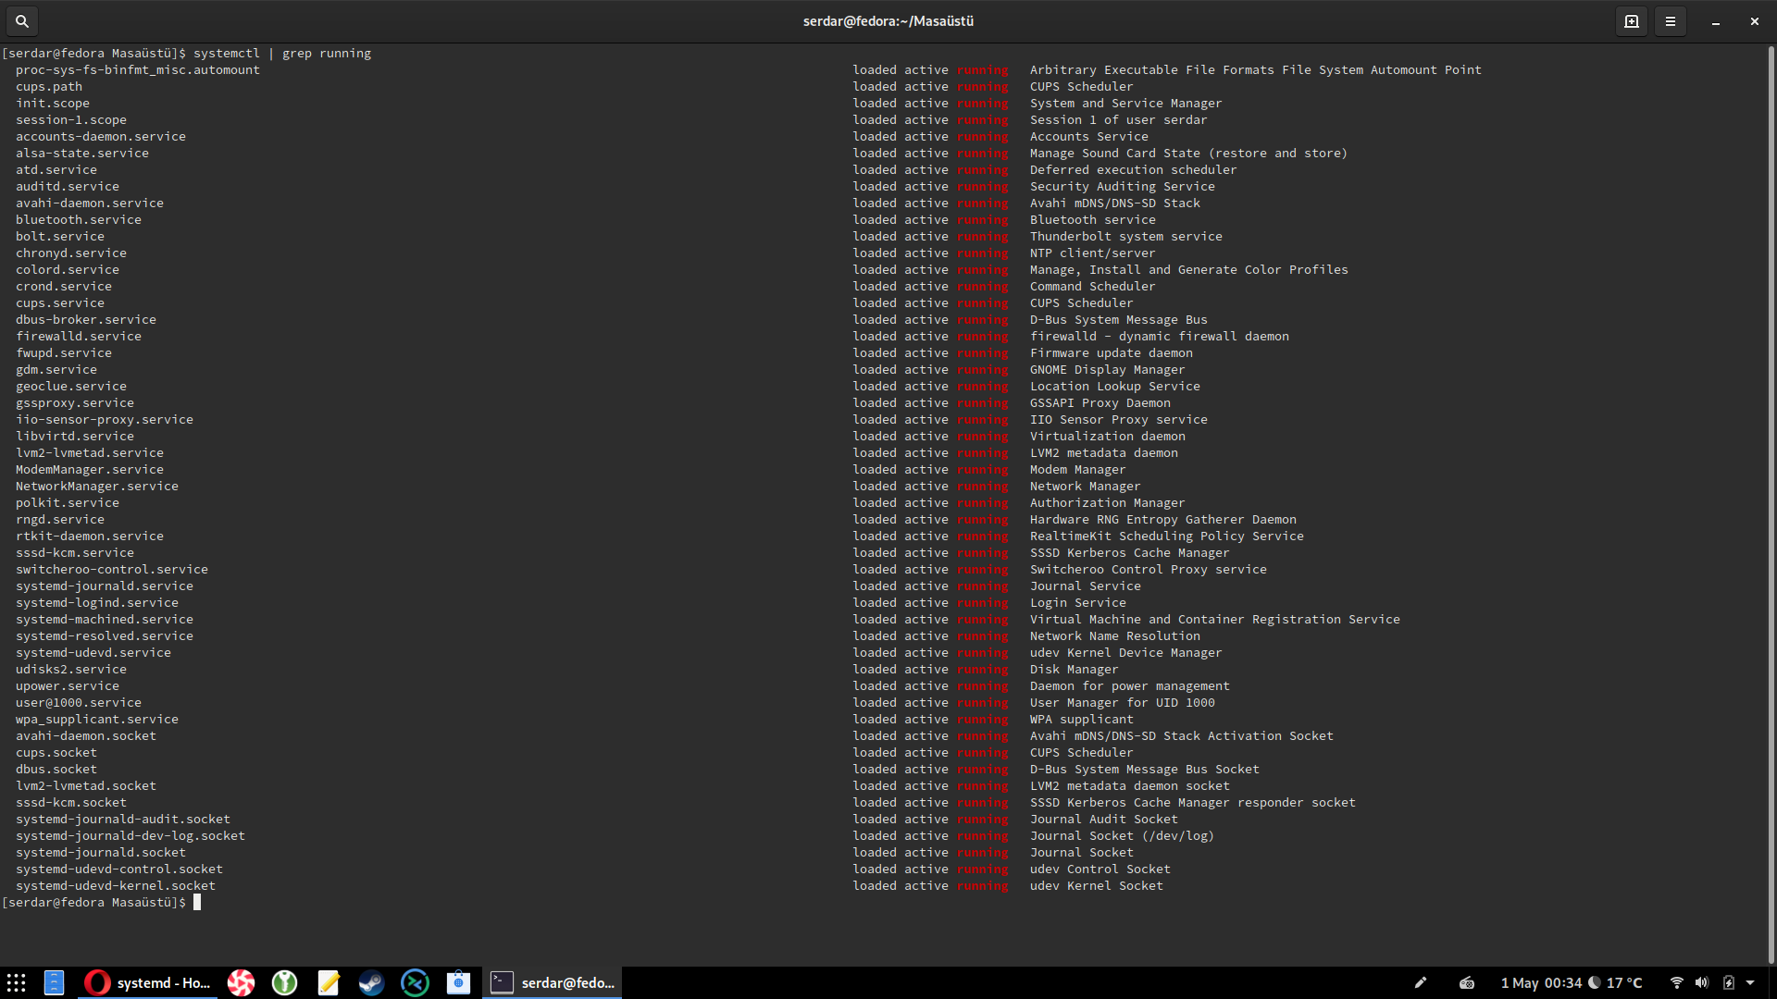Click 'user@1000.service' unit name
The height and width of the screenshot is (999, 1777).
click(x=79, y=703)
